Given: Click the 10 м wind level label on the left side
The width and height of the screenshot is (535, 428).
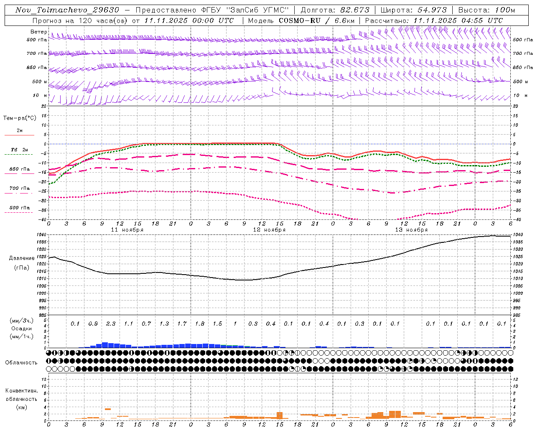Looking at the screenshot, I should coord(40,95).
